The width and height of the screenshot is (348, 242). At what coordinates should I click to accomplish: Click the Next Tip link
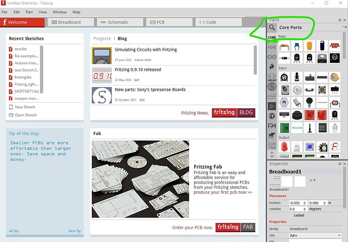pos(74,231)
